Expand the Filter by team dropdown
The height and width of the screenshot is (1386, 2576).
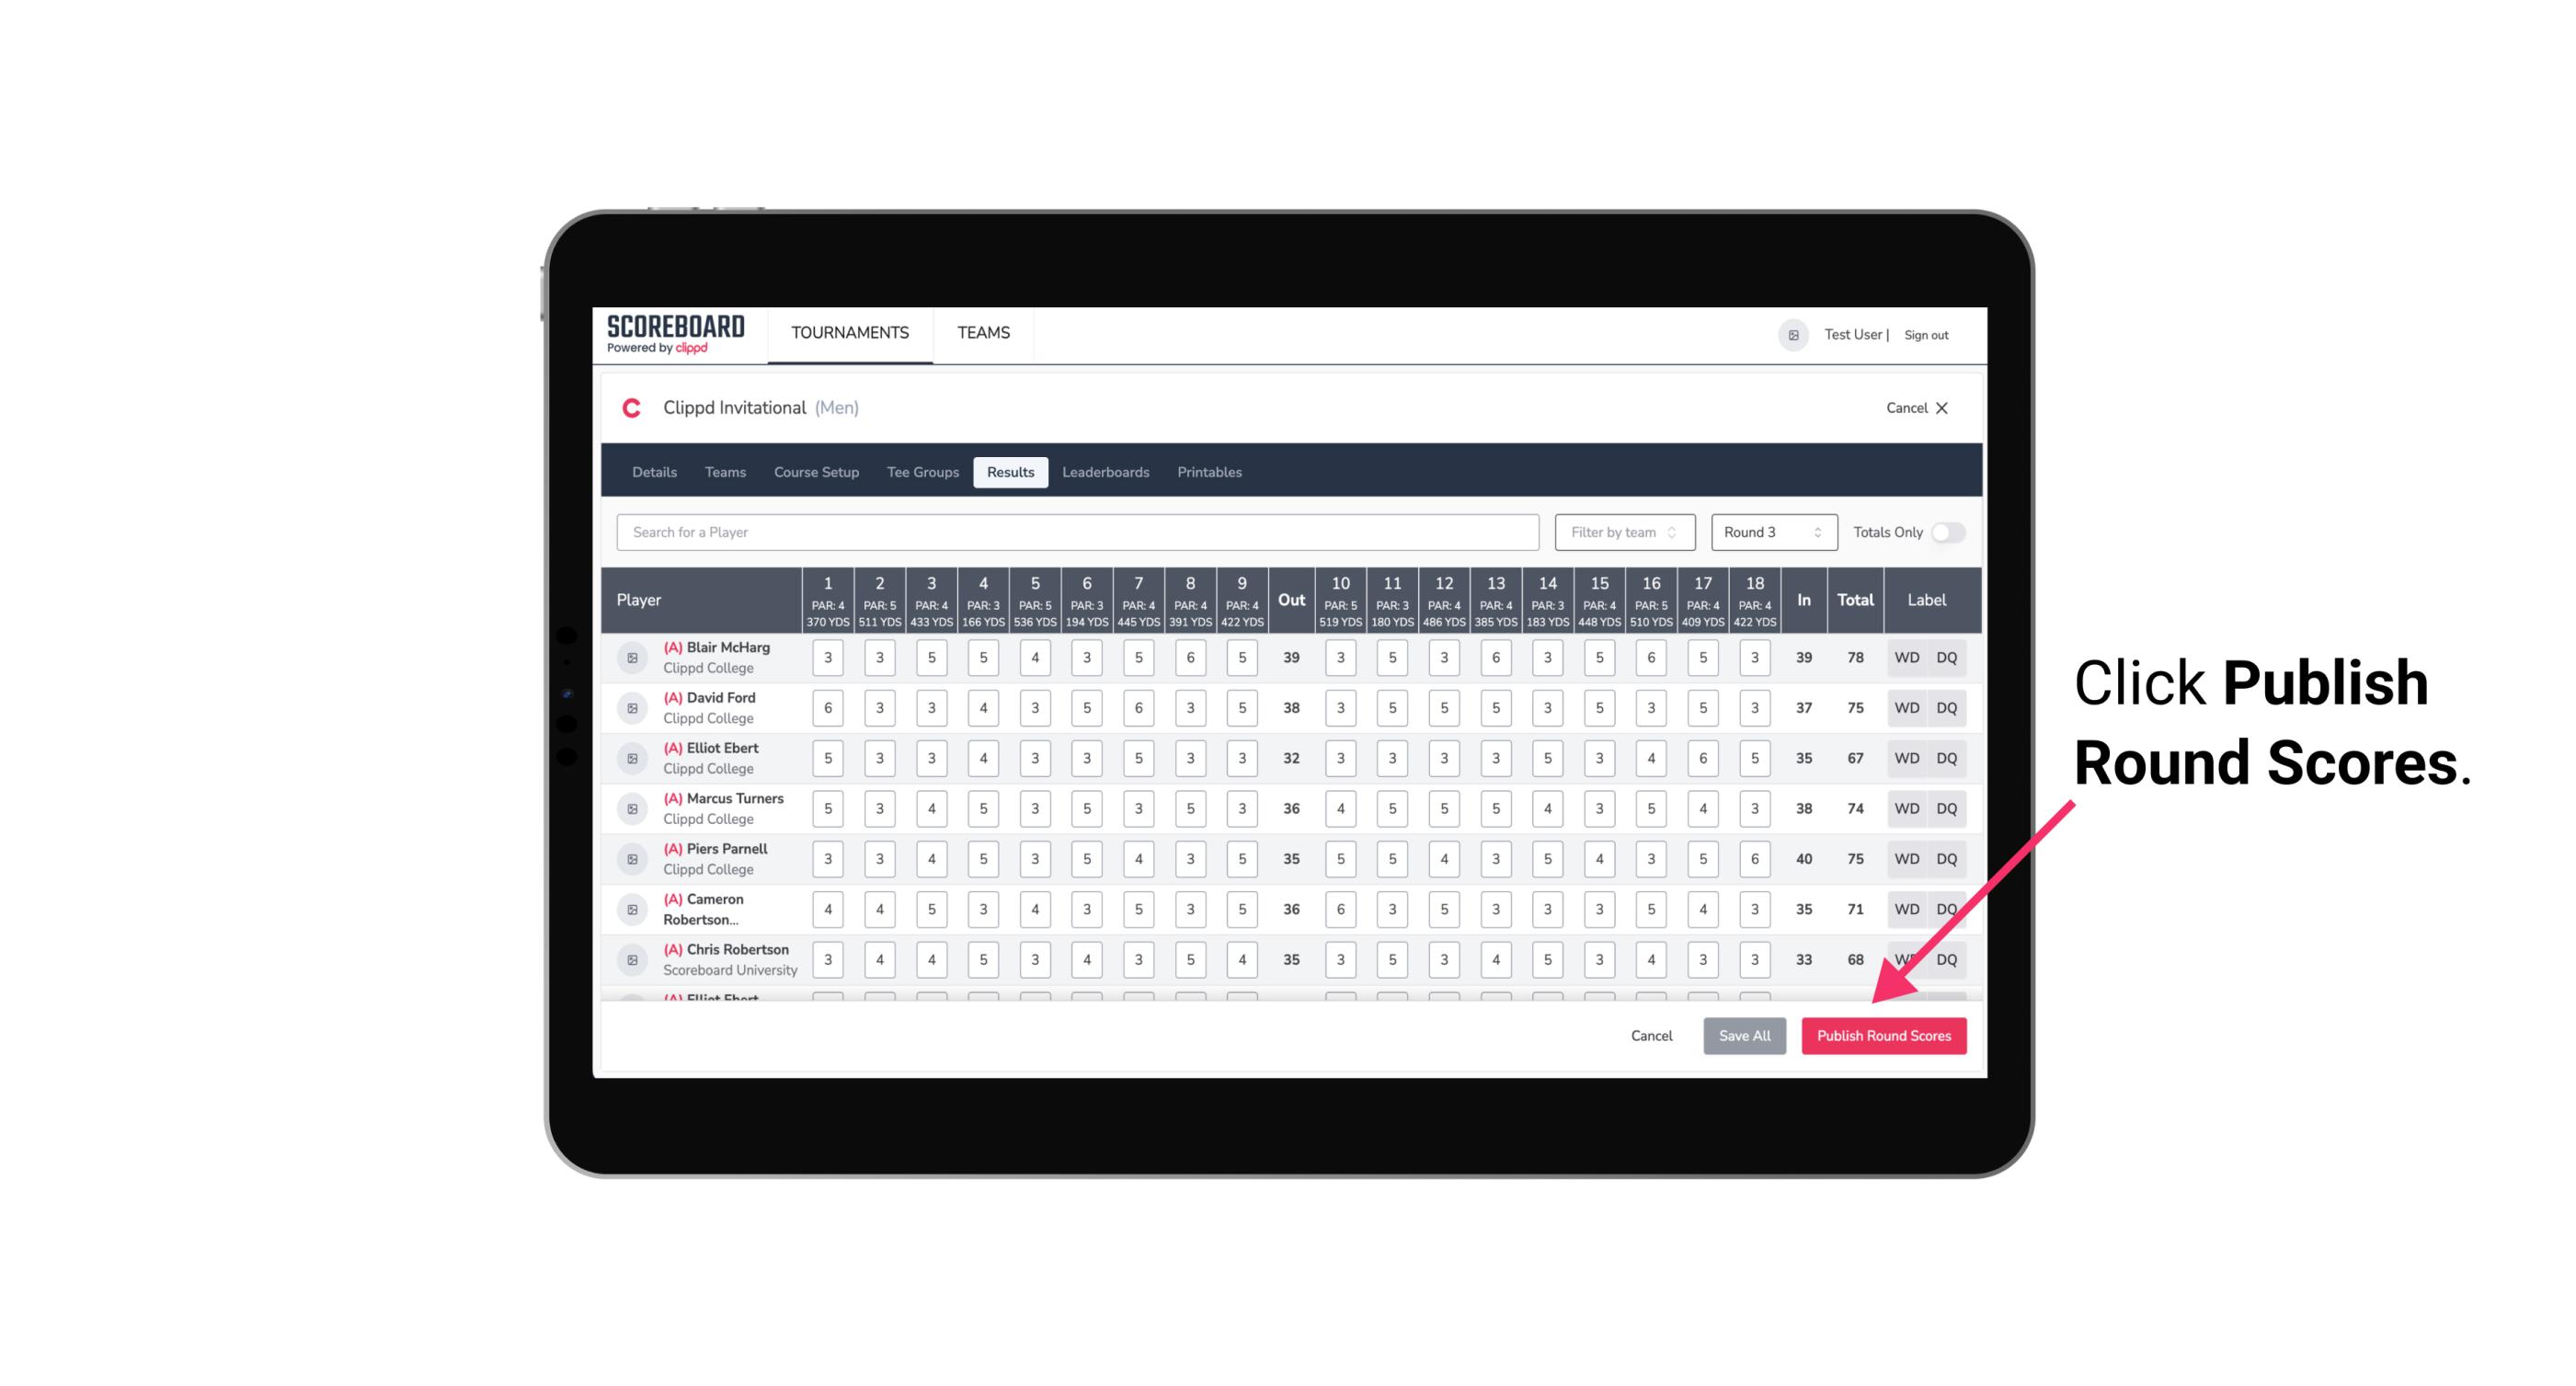click(x=1622, y=533)
